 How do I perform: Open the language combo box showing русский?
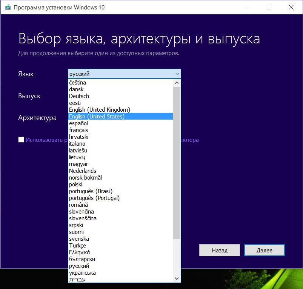tap(125, 74)
